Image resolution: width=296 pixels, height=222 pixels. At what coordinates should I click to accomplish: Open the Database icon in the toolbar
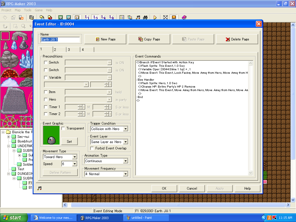[x=122, y=18]
